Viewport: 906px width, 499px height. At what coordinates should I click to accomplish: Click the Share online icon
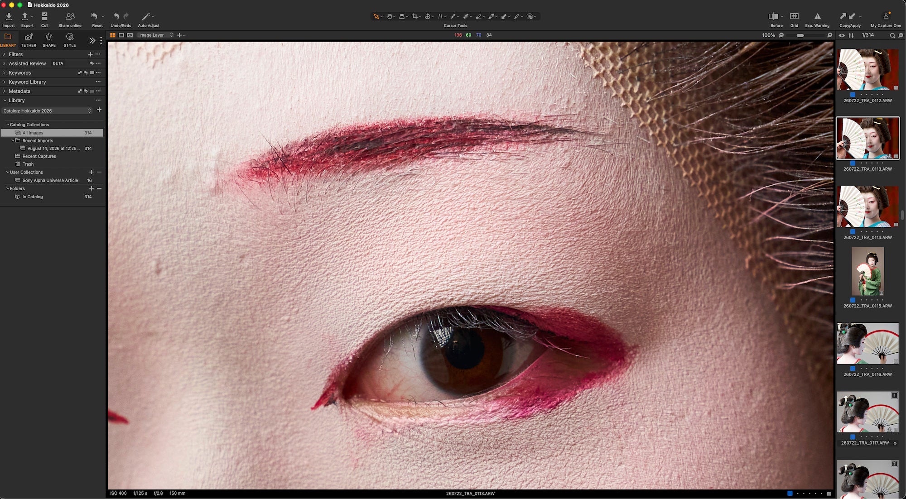70,17
